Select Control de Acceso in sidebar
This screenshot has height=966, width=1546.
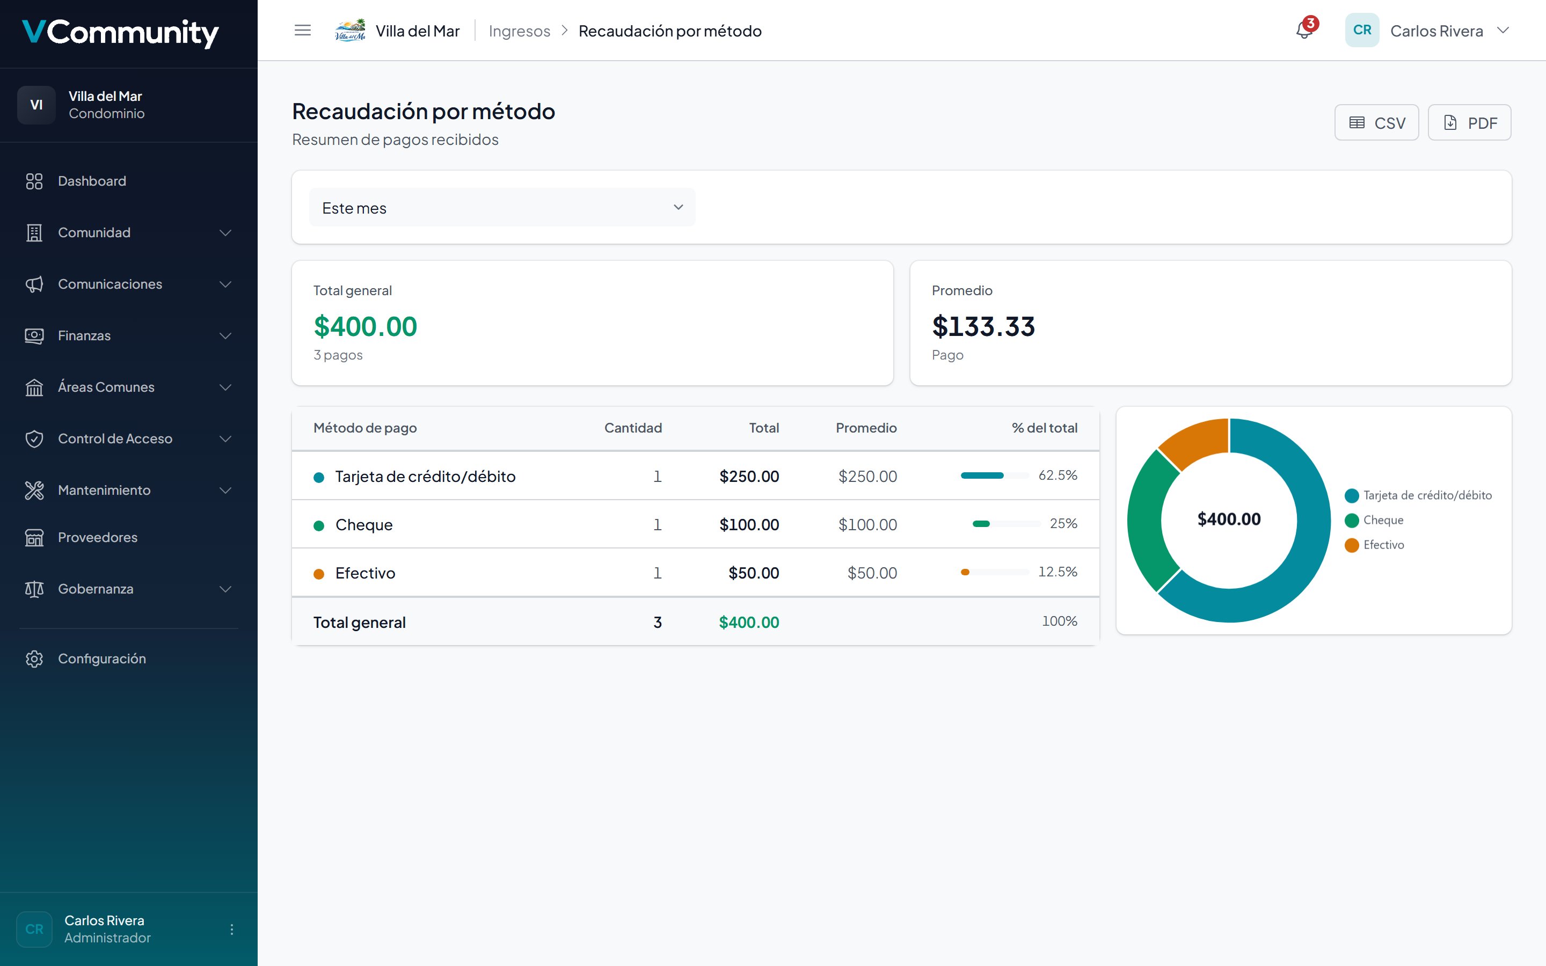128,439
